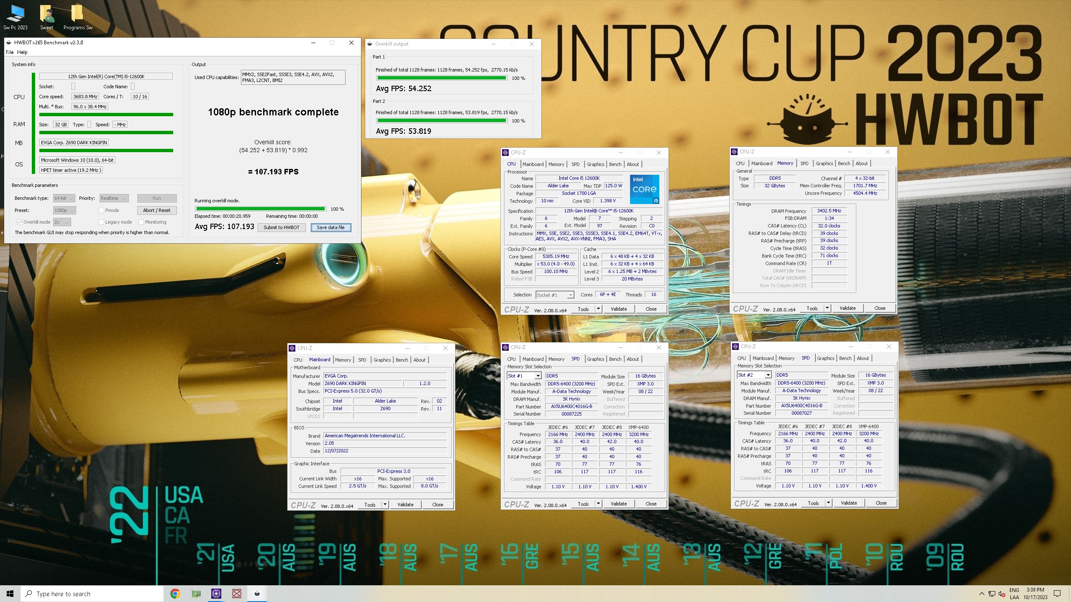1071x602 pixels.
Task: Expand Tools arrow in the CPU tab CPU-Z window
Action: pos(598,309)
